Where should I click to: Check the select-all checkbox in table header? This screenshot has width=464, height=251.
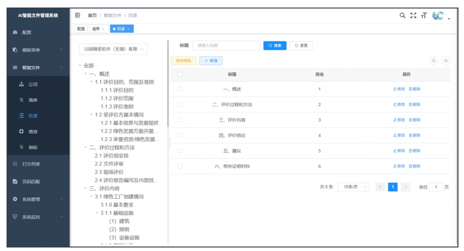(179, 74)
